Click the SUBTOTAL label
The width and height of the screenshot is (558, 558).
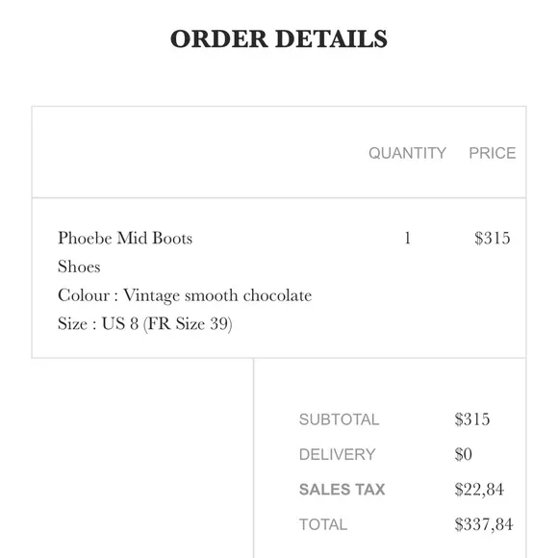click(340, 419)
